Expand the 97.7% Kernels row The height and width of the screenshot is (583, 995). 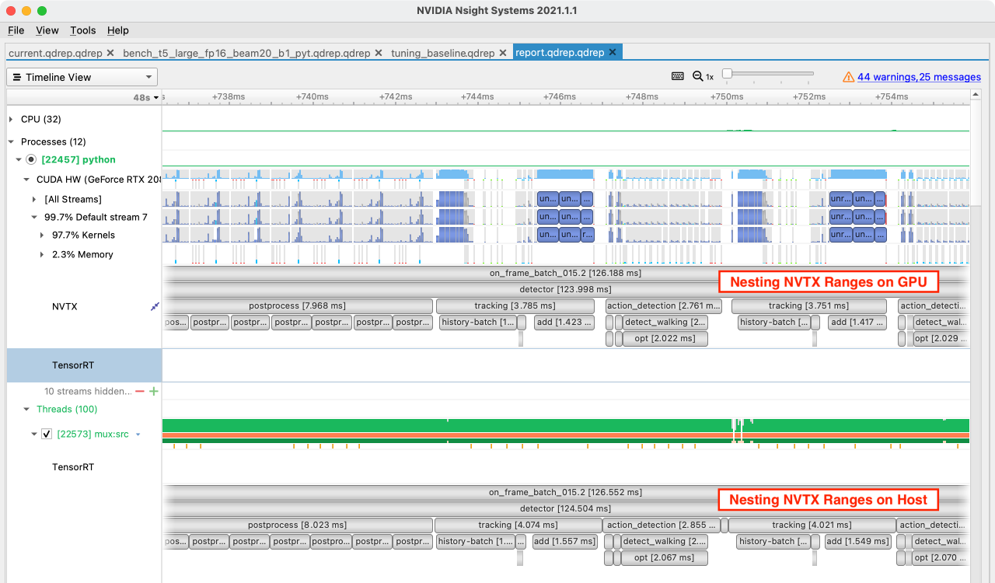pos(43,235)
